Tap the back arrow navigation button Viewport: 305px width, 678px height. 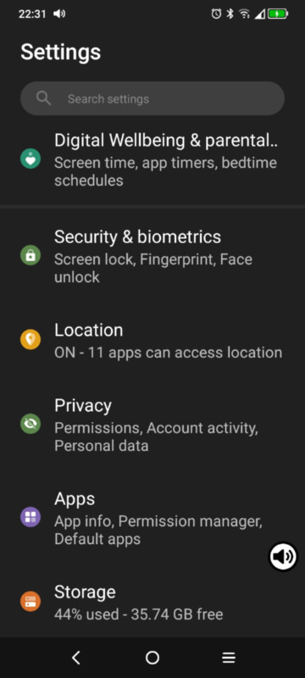76,658
